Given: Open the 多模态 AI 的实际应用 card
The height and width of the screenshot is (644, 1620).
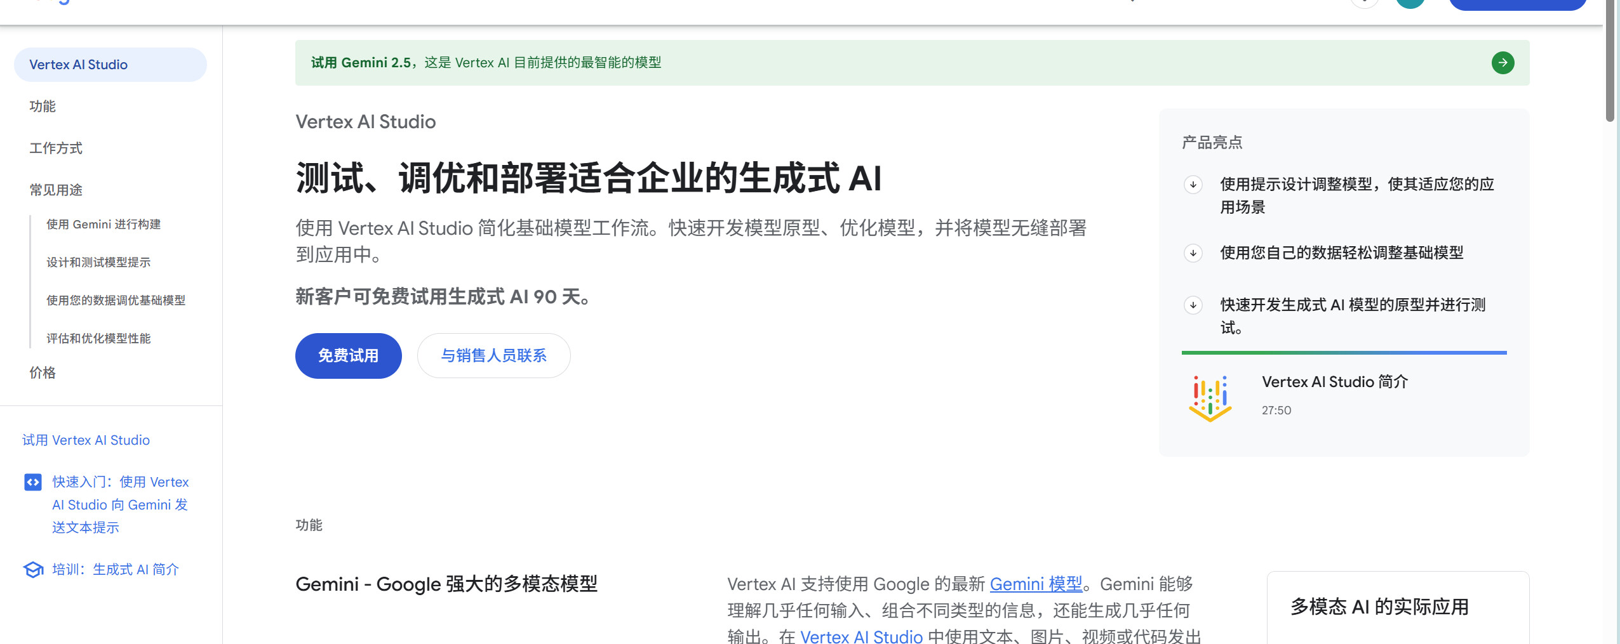Looking at the screenshot, I should (x=1379, y=607).
